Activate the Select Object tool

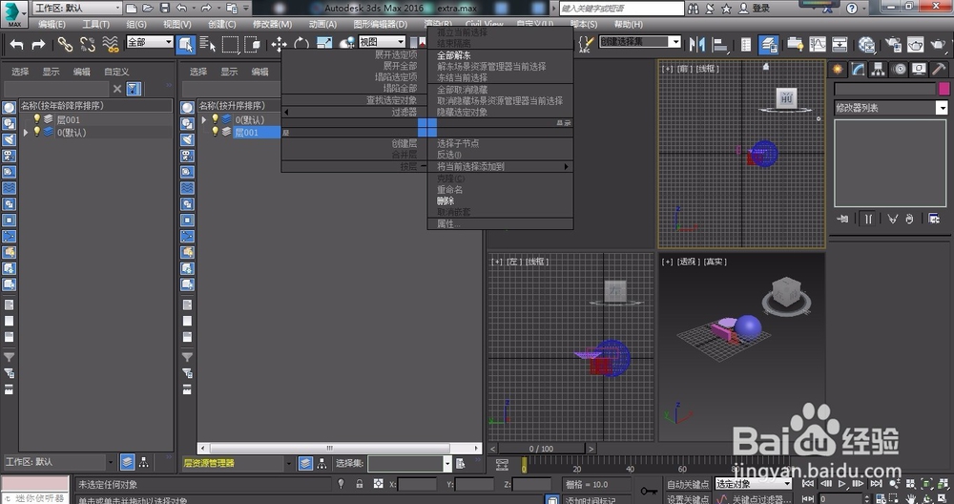tap(186, 45)
